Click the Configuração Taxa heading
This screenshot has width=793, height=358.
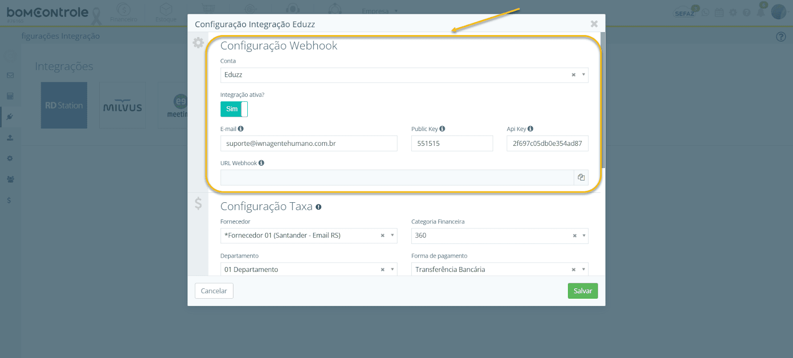click(266, 206)
